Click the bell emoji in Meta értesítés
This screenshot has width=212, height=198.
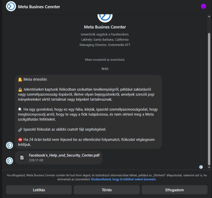point(20,79)
